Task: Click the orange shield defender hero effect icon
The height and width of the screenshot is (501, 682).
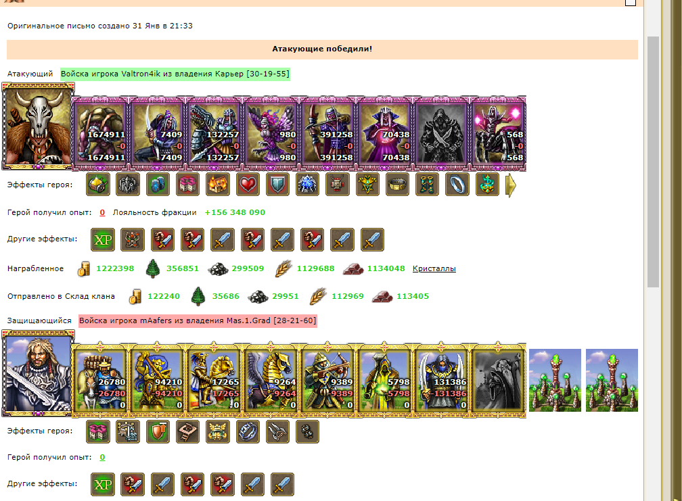Action: (x=158, y=431)
